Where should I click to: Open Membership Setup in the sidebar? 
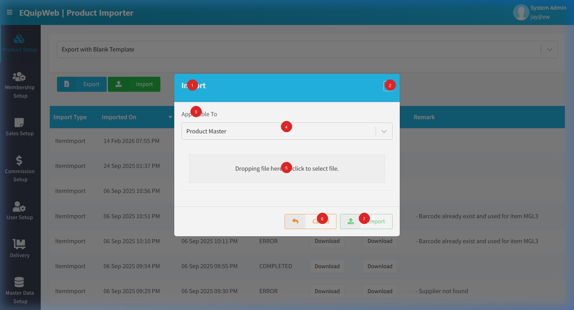point(20,85)
